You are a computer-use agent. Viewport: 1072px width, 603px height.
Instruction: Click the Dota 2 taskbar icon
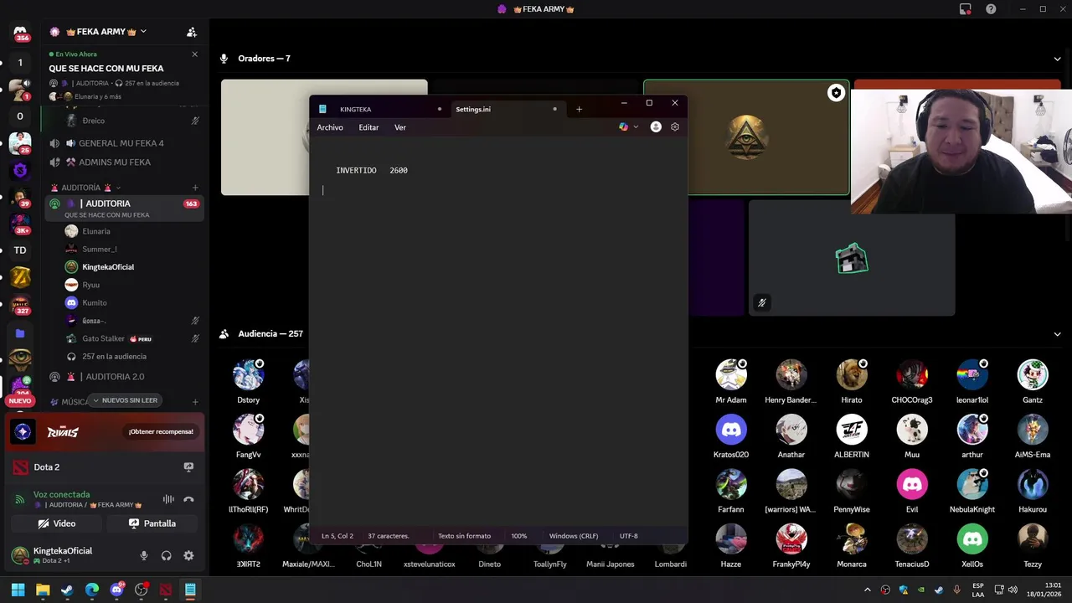[x=166, y=590]
